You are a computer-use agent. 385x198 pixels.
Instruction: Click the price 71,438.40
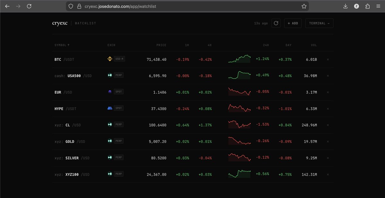157,59
